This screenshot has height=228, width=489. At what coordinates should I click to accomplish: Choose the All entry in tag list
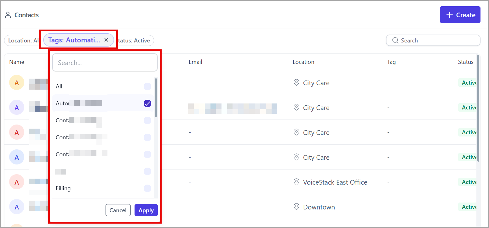[103, 86]
